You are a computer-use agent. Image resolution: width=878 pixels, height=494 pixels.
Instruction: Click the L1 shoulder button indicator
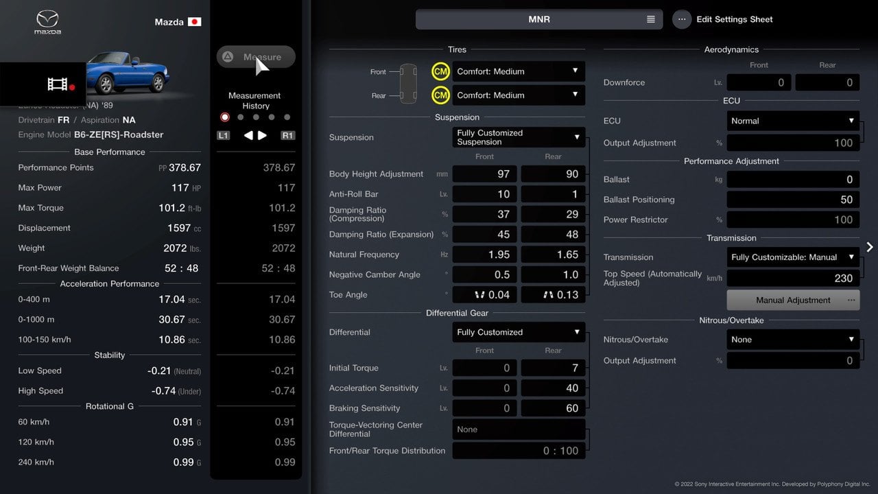223,136
